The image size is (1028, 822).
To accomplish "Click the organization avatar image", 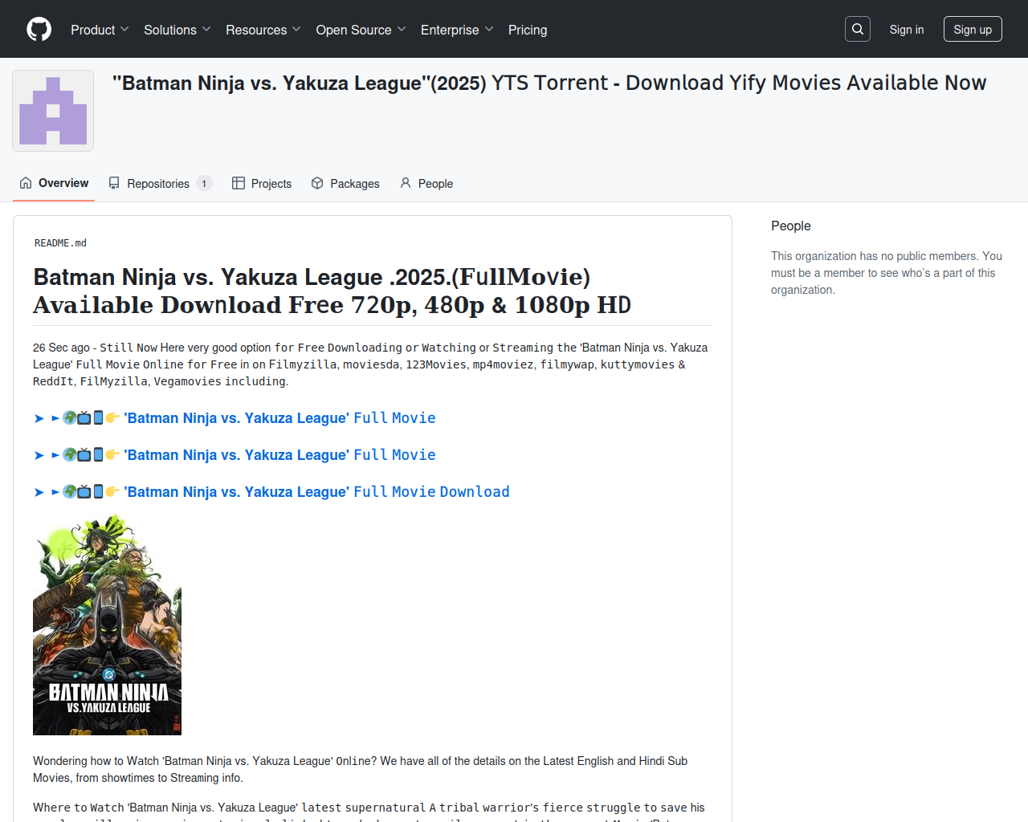I will tap(53, 111).
